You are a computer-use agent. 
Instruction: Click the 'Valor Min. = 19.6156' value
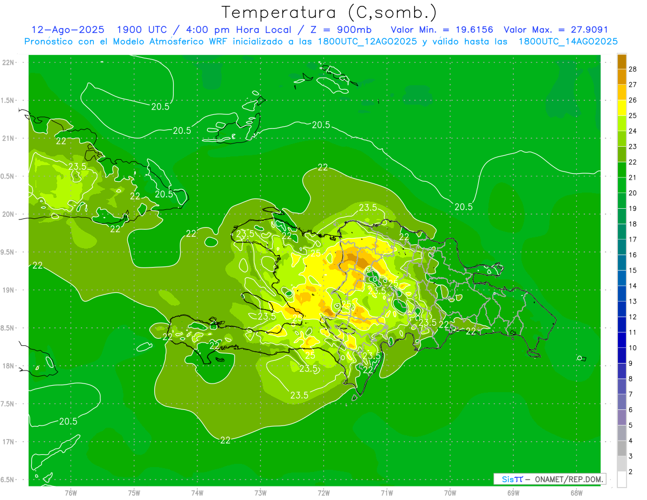(442, 30)
